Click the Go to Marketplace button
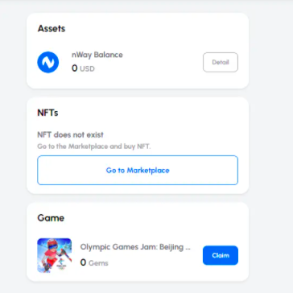Image resolution: width=293 pixels, height=293 pixels. pos(138,171)
